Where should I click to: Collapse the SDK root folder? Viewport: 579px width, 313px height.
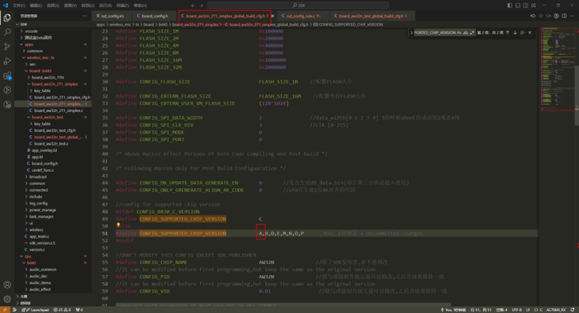point(17,24)
